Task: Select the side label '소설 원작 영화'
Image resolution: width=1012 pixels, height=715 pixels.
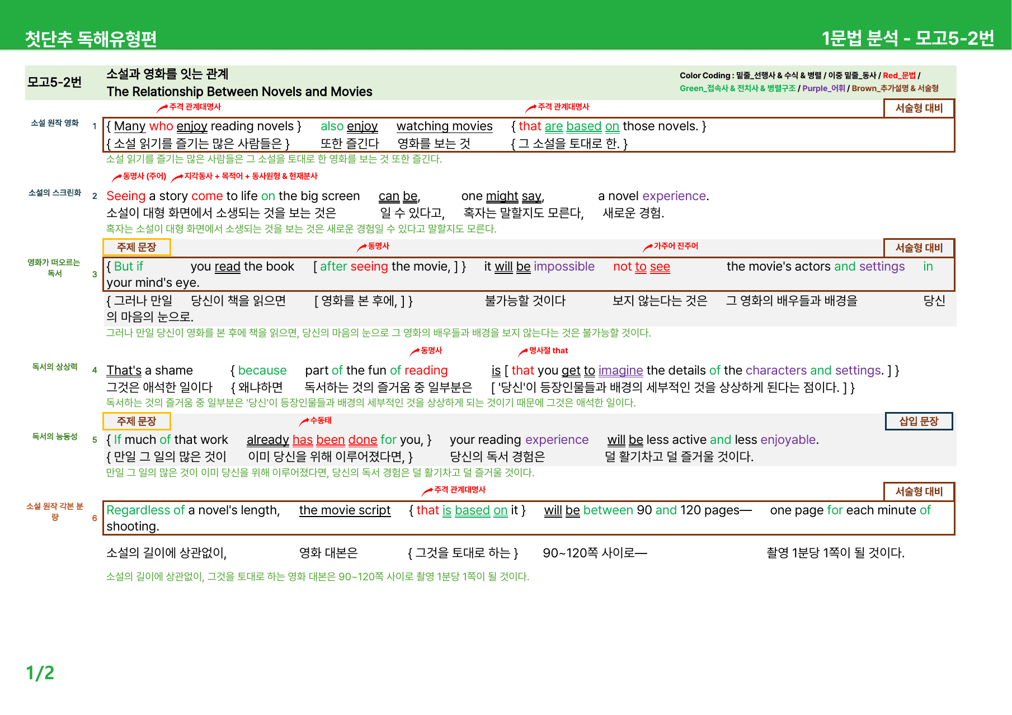Action: [55, 123]
